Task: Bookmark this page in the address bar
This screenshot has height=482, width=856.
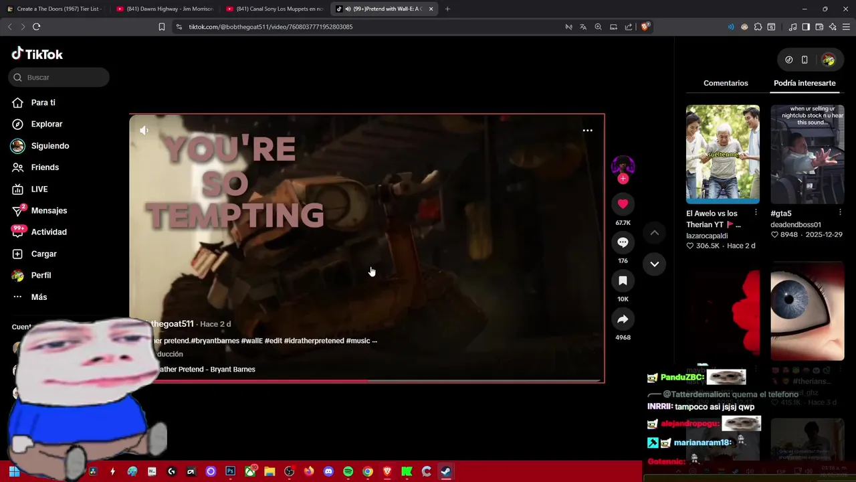Action: (162, 27)
